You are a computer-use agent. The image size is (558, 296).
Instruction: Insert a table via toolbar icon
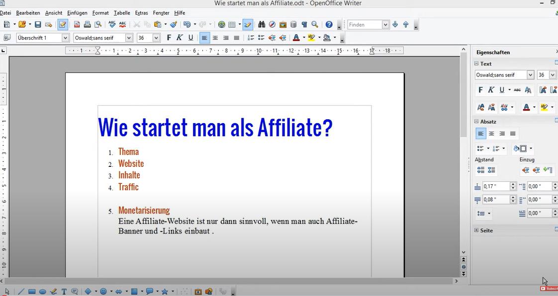tap(232, 24)
